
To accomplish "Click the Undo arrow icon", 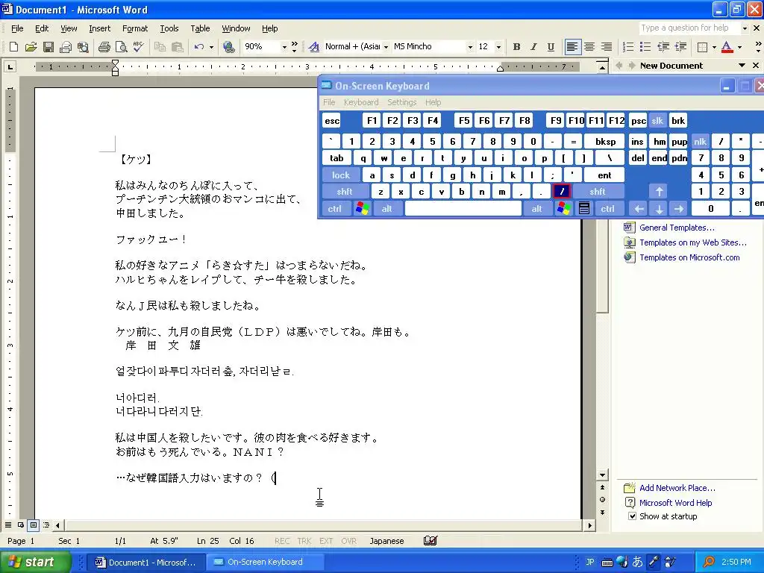I will (198, 47).
